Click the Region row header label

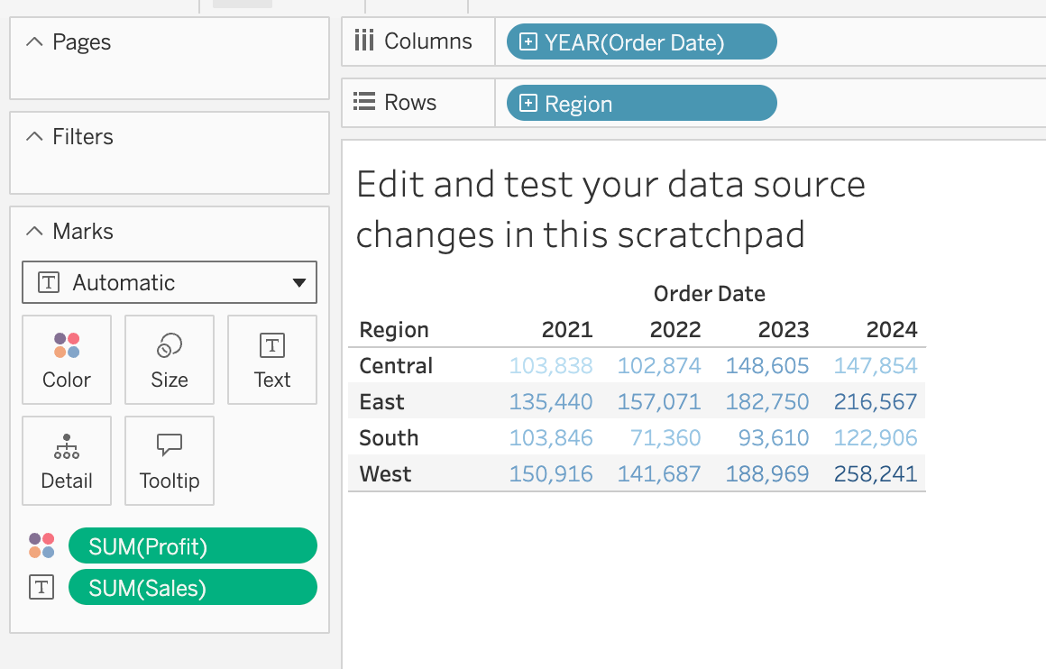coord(393,329)
